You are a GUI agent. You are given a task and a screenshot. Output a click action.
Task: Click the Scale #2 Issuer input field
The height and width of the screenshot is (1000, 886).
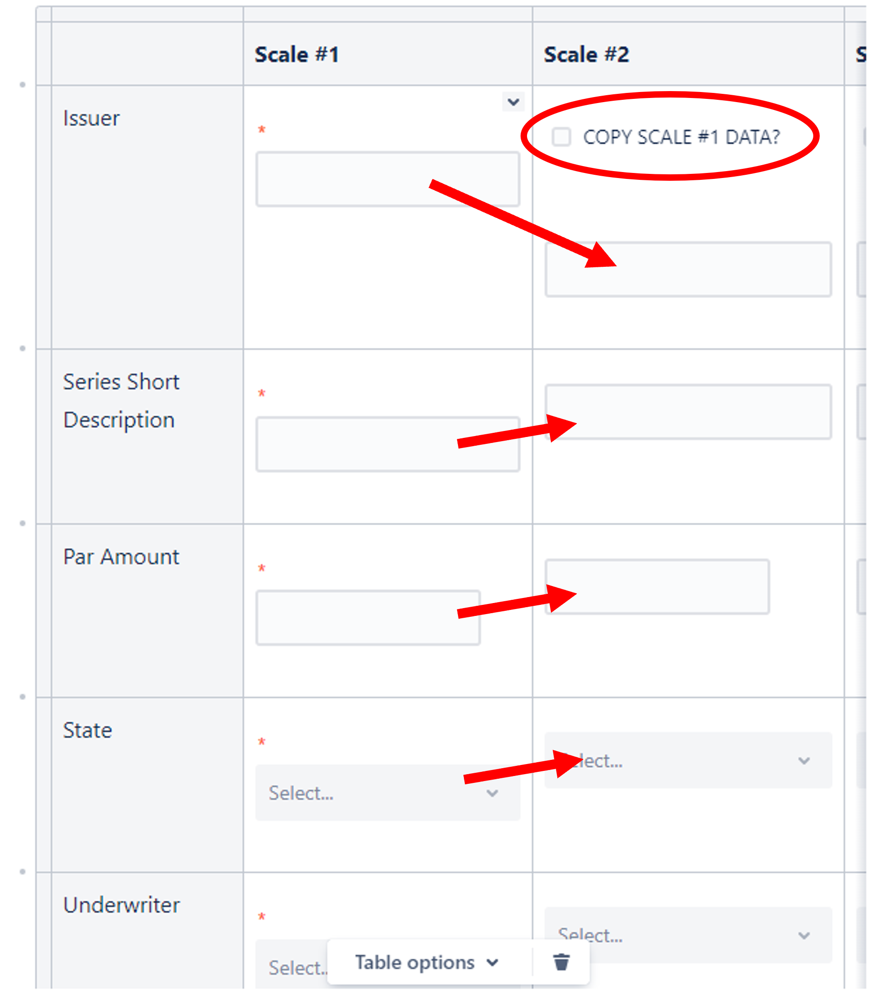[688, 269]
